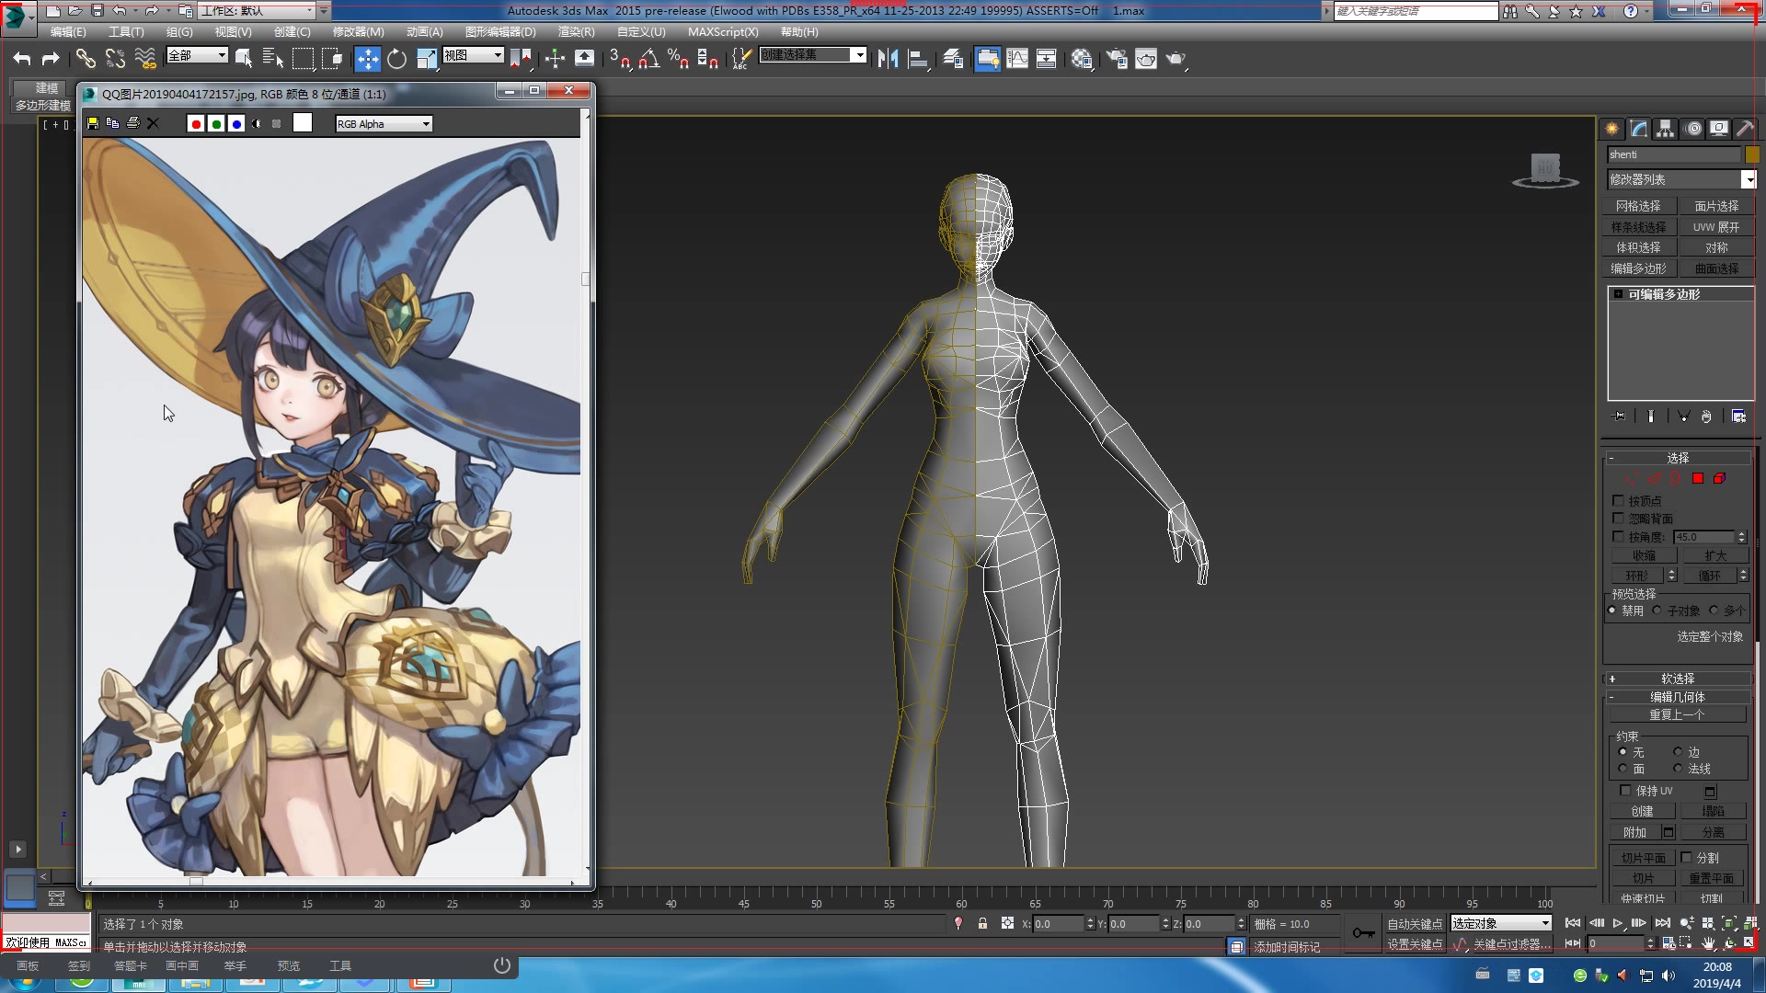
Task: Click the Save Image icon in image window
Action: pos(93,123)
